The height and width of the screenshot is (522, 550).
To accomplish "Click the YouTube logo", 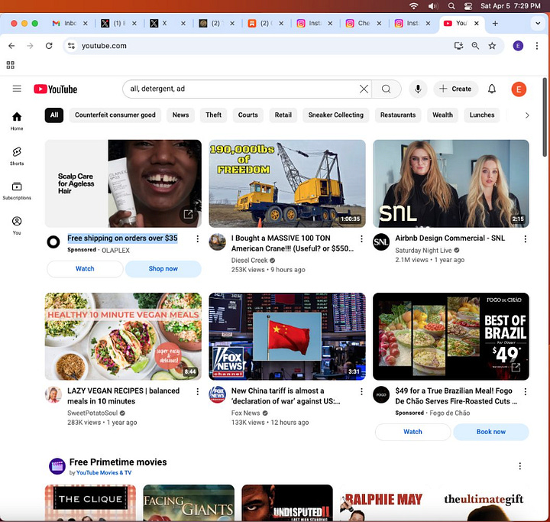I will point(56,89).
